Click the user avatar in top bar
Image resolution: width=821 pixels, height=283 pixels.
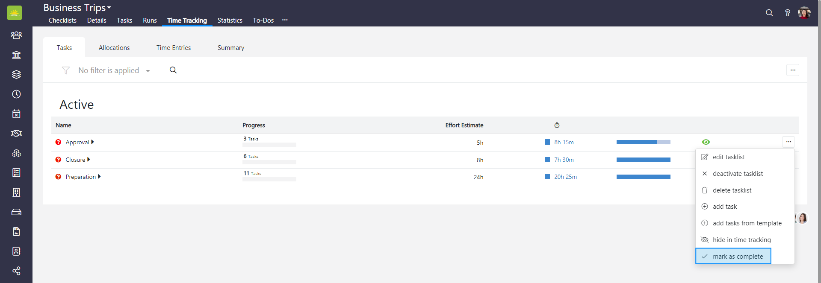[x=804, y=13]
